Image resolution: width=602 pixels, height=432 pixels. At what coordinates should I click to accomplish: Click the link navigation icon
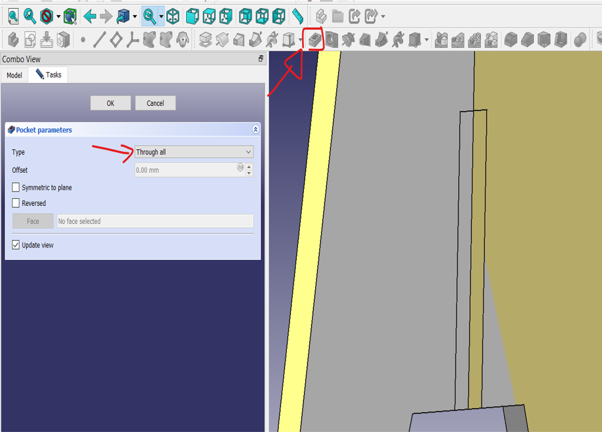click(x=123, y=16)
